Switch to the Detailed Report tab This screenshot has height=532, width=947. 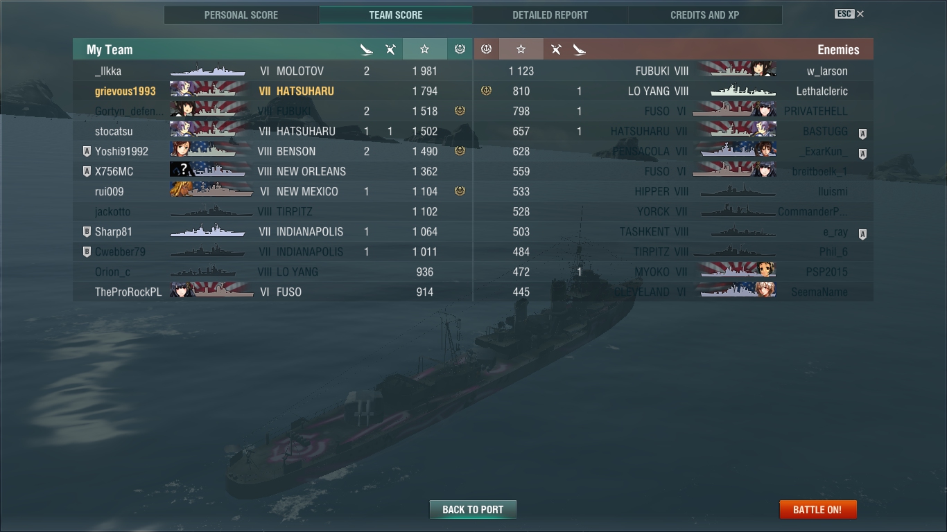(x=550, y=15)
